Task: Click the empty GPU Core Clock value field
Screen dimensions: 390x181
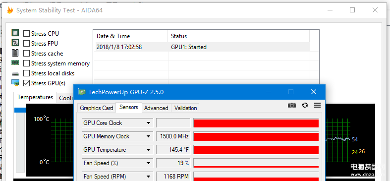Action: click(x=173, y=123)
